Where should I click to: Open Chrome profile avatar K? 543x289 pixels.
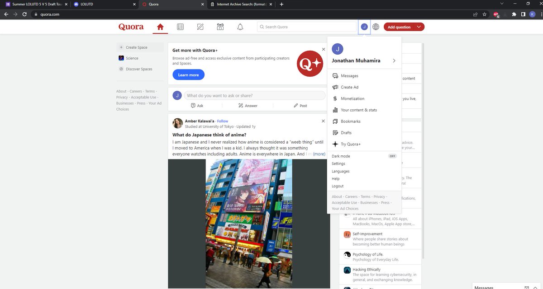click(x=532, y=14)
